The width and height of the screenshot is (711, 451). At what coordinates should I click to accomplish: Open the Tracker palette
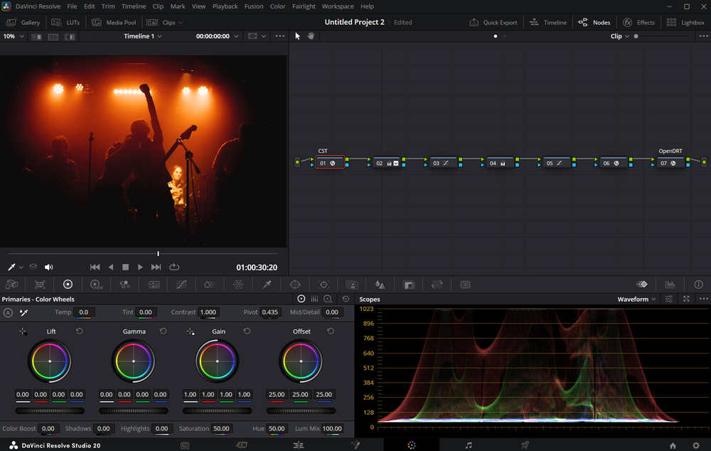[324, 285]
